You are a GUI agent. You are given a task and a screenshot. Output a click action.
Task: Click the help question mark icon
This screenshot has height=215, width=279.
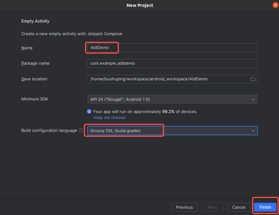pos(81,131)
